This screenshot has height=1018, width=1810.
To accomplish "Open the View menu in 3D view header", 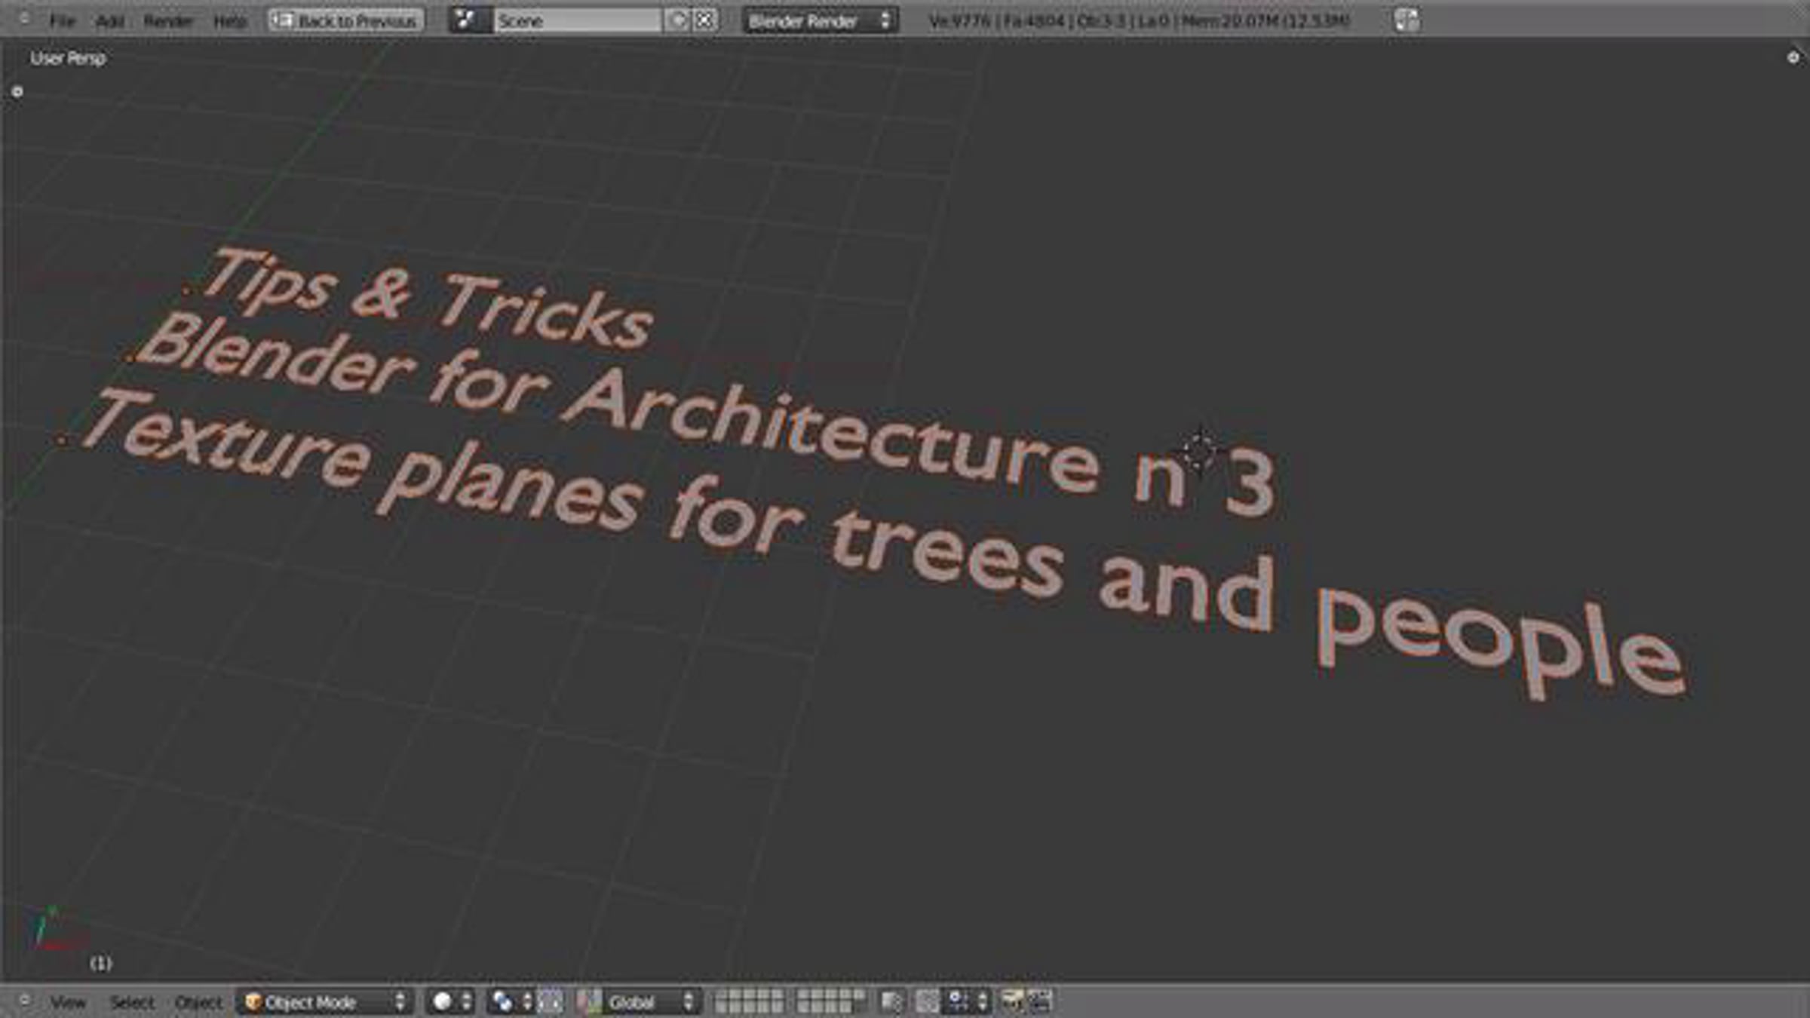I will [x=68, y=1002].
